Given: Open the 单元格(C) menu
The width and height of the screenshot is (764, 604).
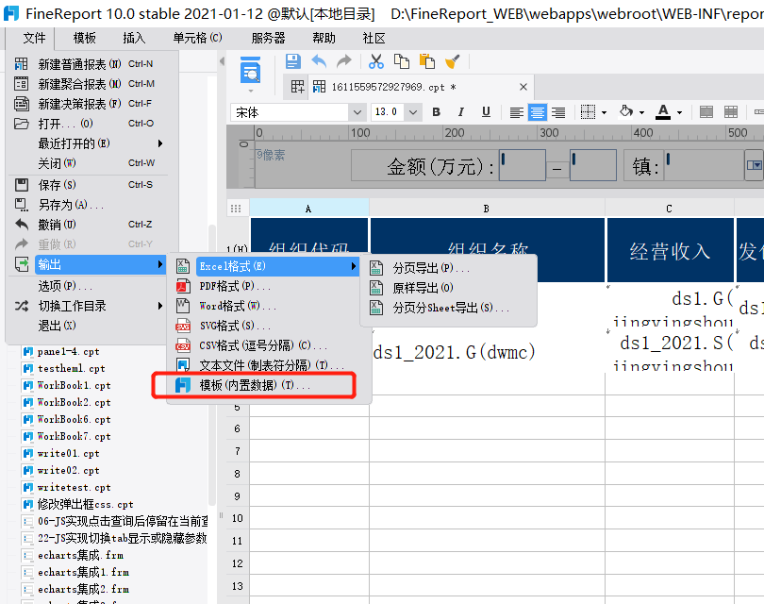Looking at the screenshot, I should click(x=197, y=38).
